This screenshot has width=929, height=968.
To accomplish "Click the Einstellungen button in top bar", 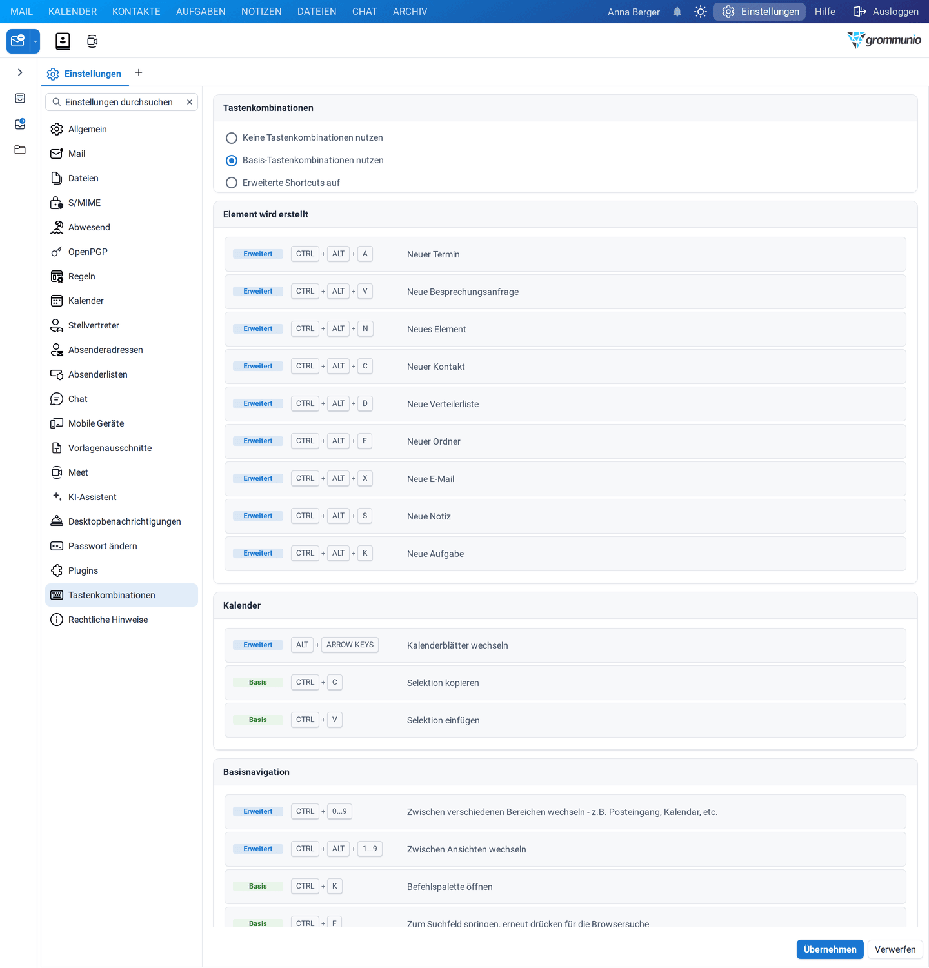I will pos(759,12).
